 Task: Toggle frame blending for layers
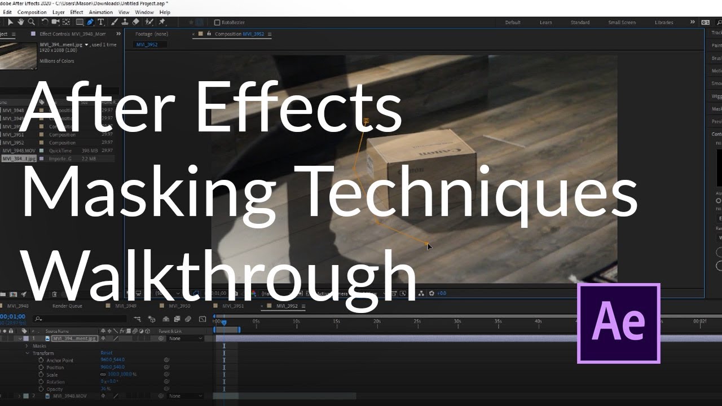[x=177, y=319]
